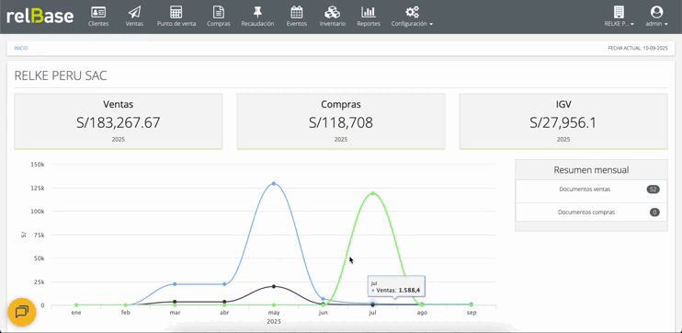
Task: Click the ago month axis label
Action: point(422,313)
